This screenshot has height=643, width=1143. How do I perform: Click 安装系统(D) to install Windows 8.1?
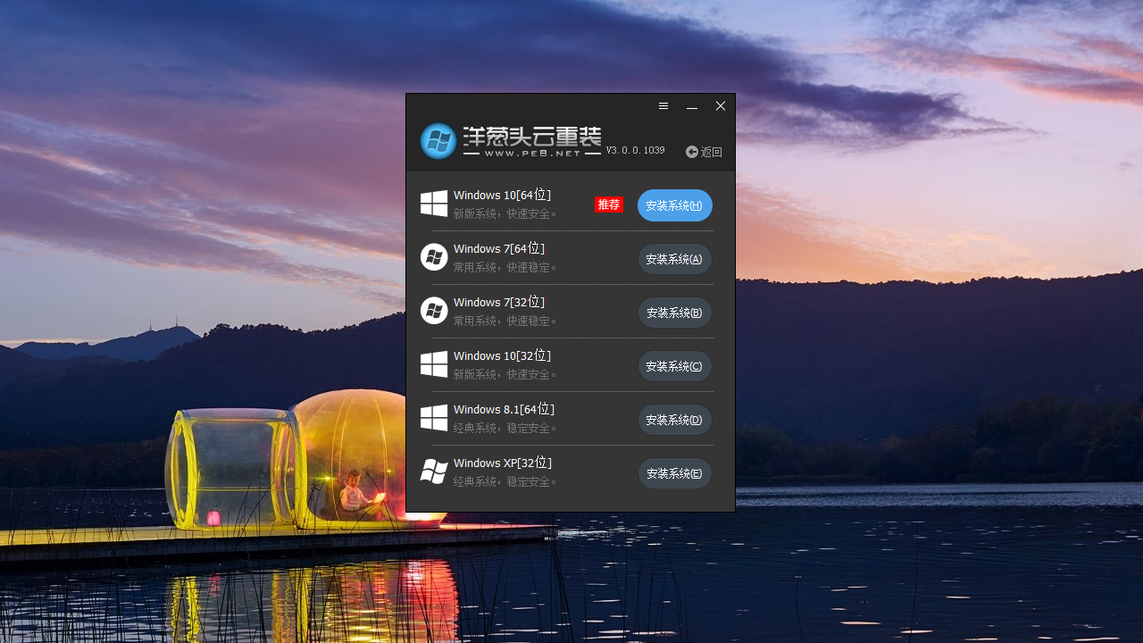pyautogui.click(x=674, y=420)
